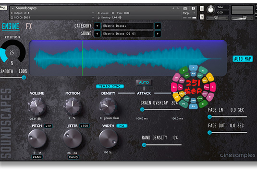Toggle RAND under Pitch
The width and height of the screenshot is (257, 174).
tap(37, 157)
